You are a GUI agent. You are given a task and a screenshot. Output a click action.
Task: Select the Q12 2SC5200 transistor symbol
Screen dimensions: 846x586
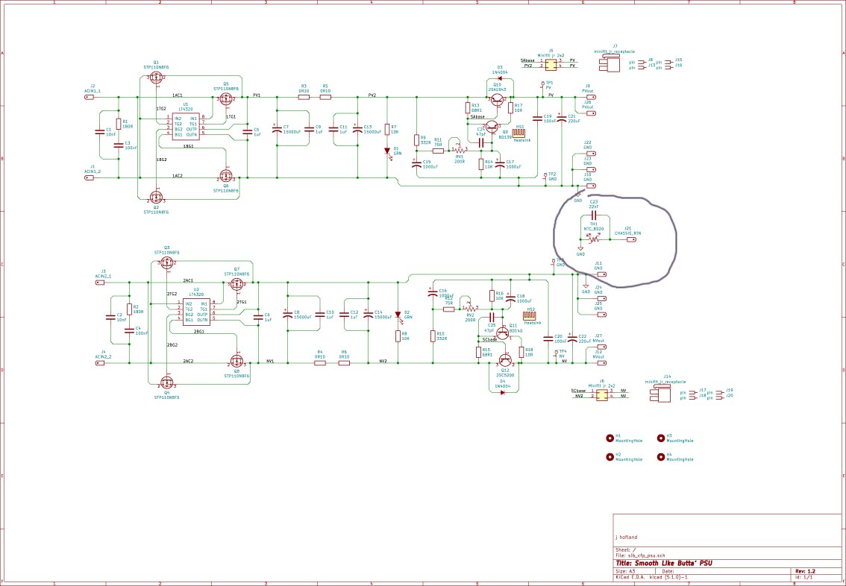click(506, 360)
